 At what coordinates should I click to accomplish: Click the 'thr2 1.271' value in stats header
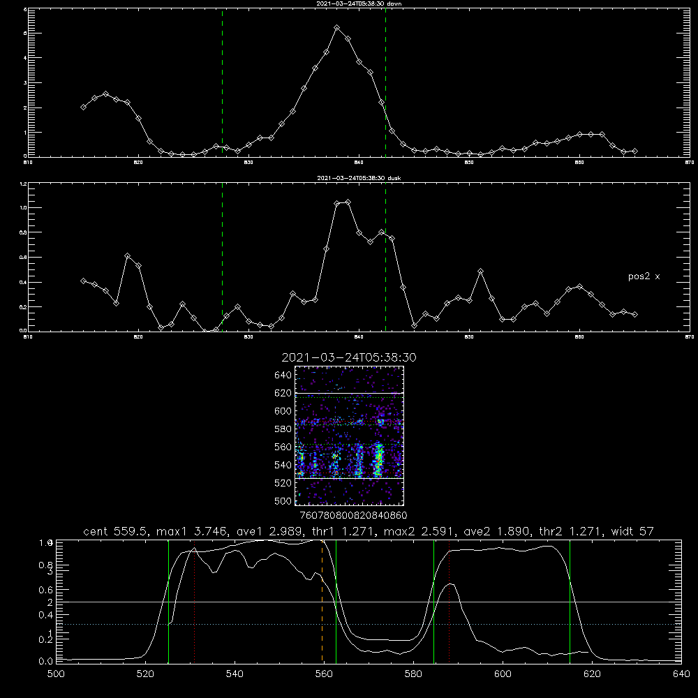pyautogui.click(x=571, y=531)
